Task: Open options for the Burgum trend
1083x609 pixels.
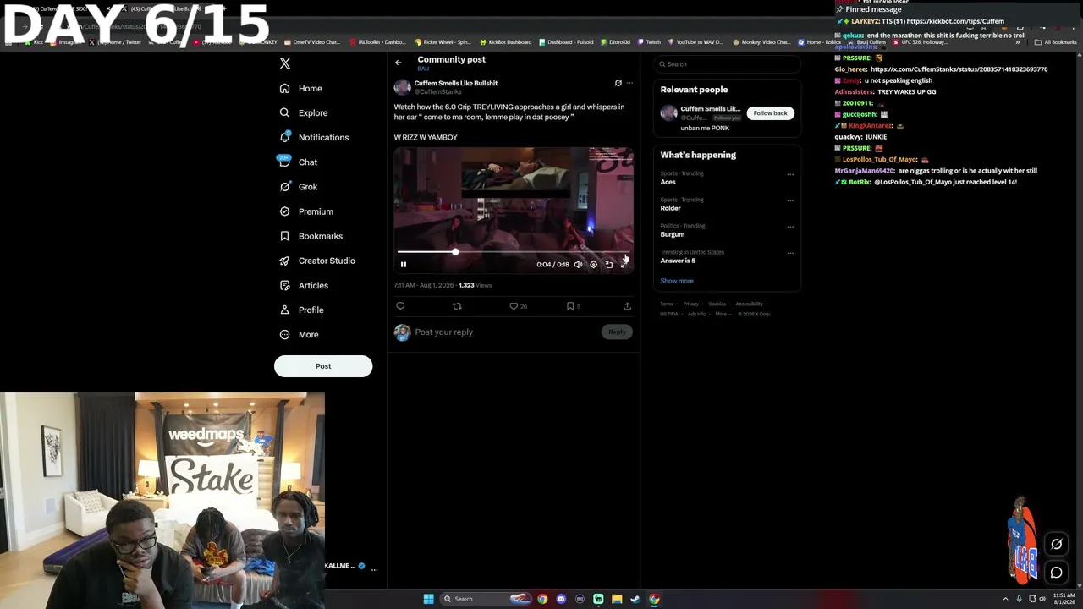Action: coord(790,227)
